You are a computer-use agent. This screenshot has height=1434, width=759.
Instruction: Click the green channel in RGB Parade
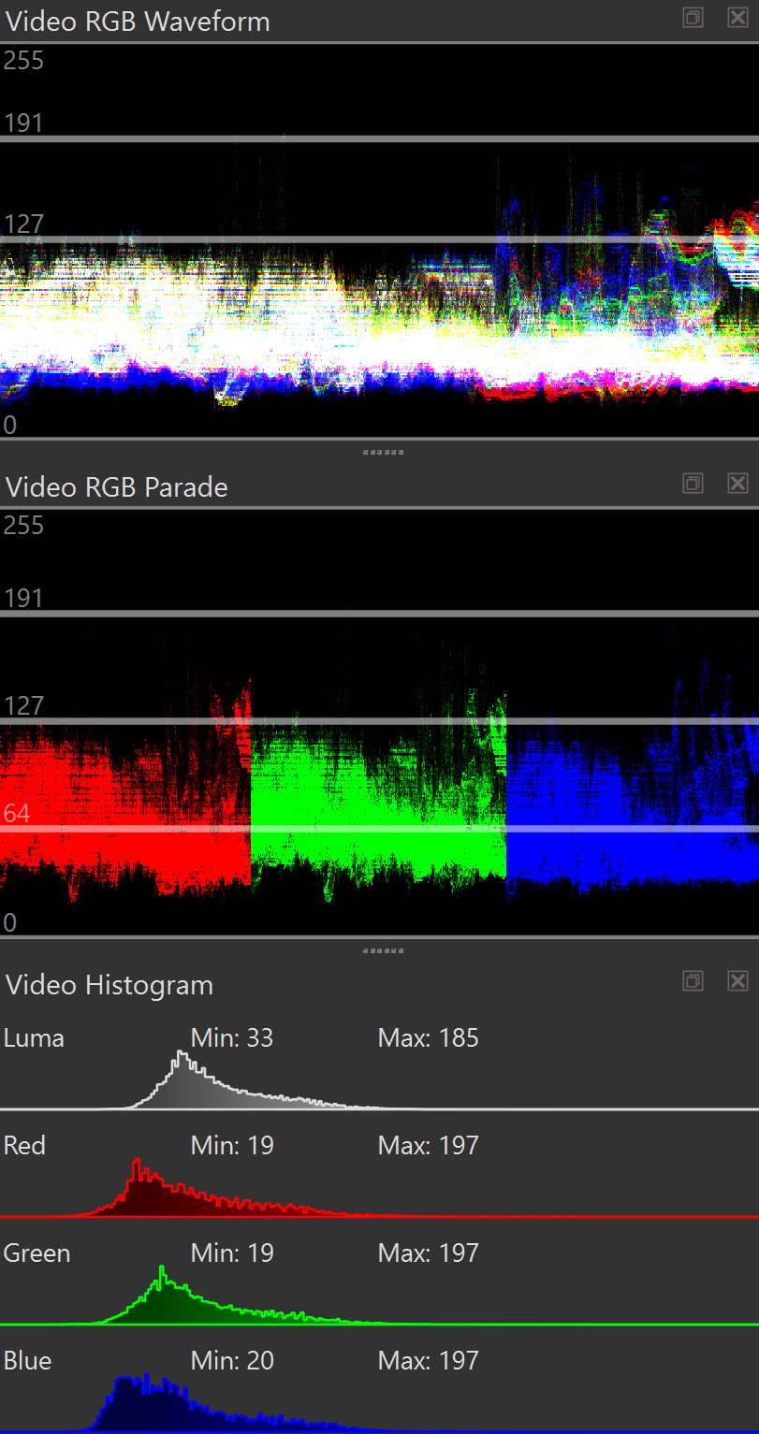pos(378,804)
